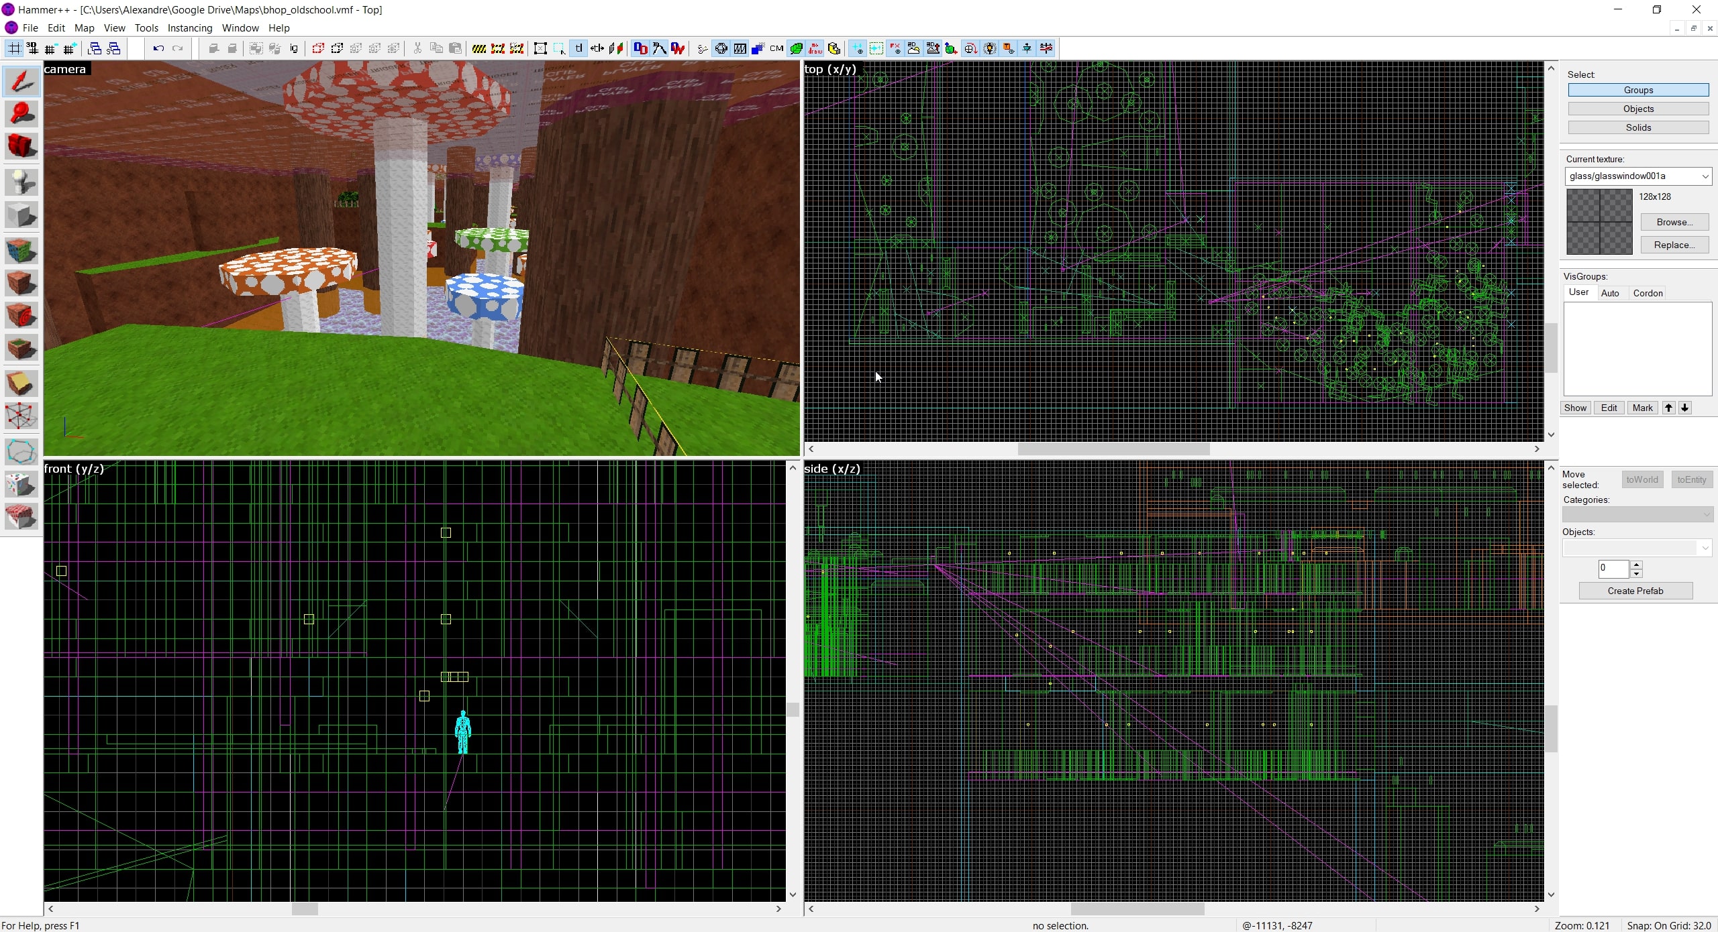Select the Selection tool at top of toolbar
The width and height of the screenshot is (1718, 932).
pos(21,80)
